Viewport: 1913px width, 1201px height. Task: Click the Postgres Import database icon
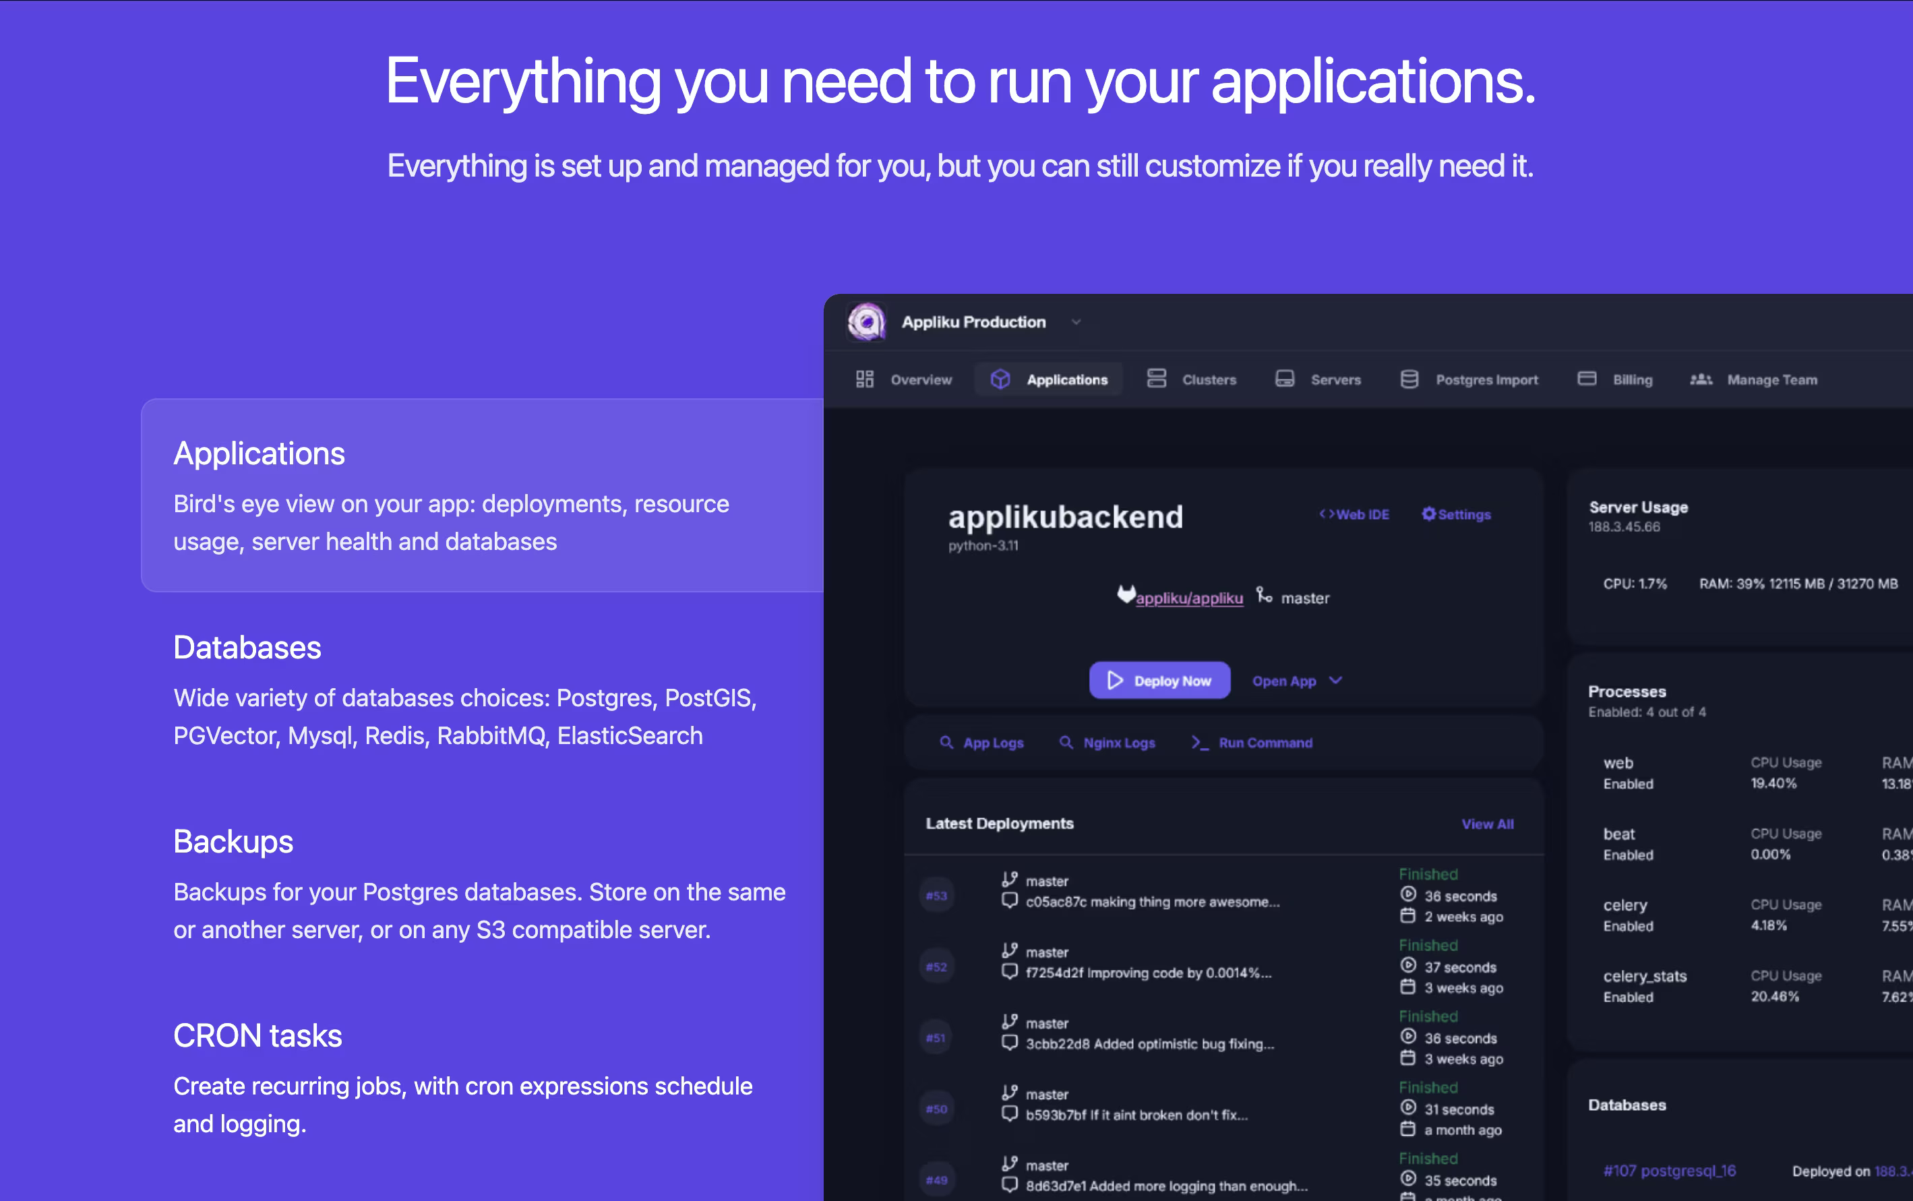click(1409, 379)
